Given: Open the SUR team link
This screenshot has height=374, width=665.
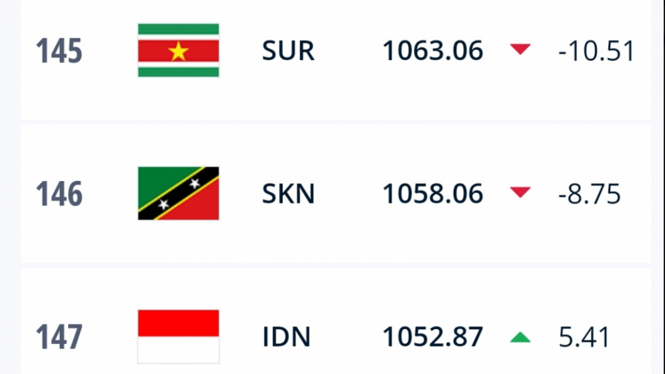Looking at the screenshot, I should click(288, 51).
